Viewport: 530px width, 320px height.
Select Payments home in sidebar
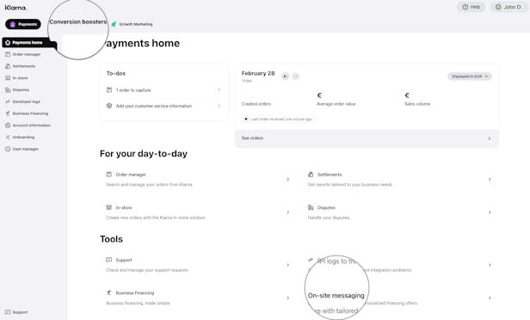(x=29, y=42)
